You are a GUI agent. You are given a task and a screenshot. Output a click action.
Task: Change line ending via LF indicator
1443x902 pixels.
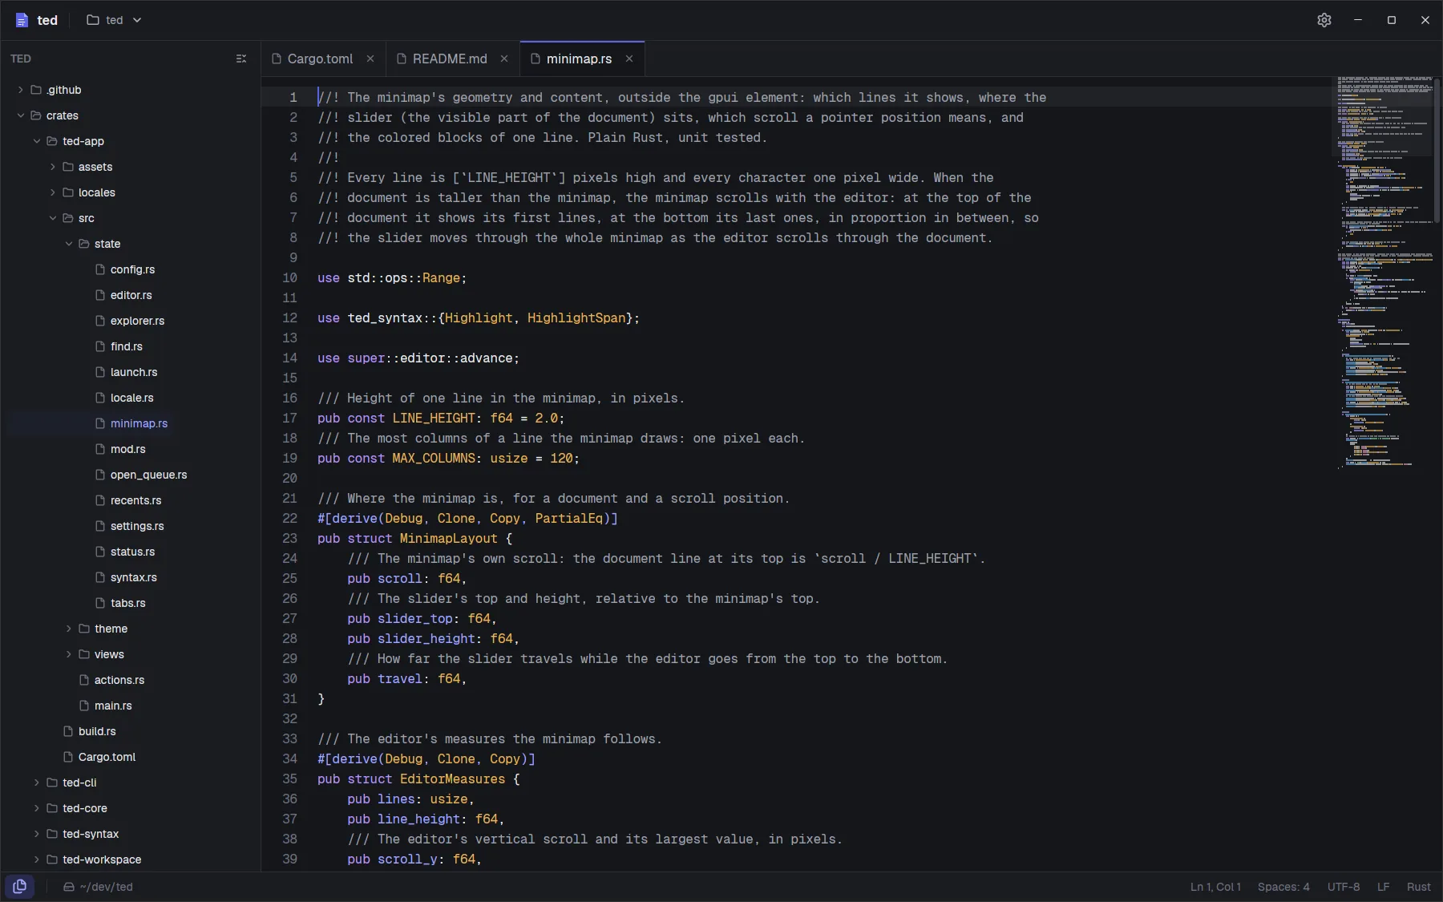point(1383,887)
